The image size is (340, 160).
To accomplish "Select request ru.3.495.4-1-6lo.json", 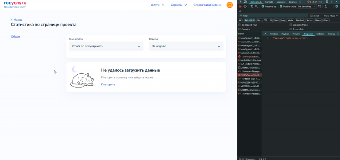I will [249, 60].
